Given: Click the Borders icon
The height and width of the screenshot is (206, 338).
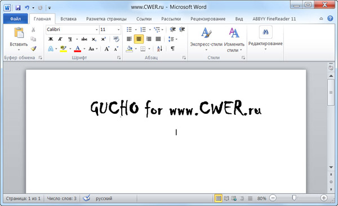Looking at the screenshot, I should [143, 49].
